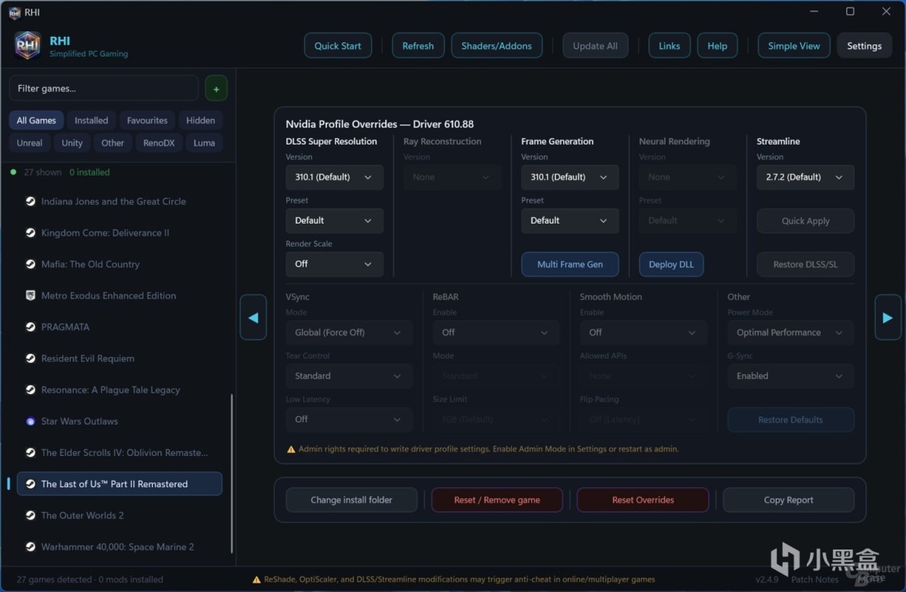
Task: Click Steam icon beside The Outer Worlds 2
Action: click(x=30, y=516)
